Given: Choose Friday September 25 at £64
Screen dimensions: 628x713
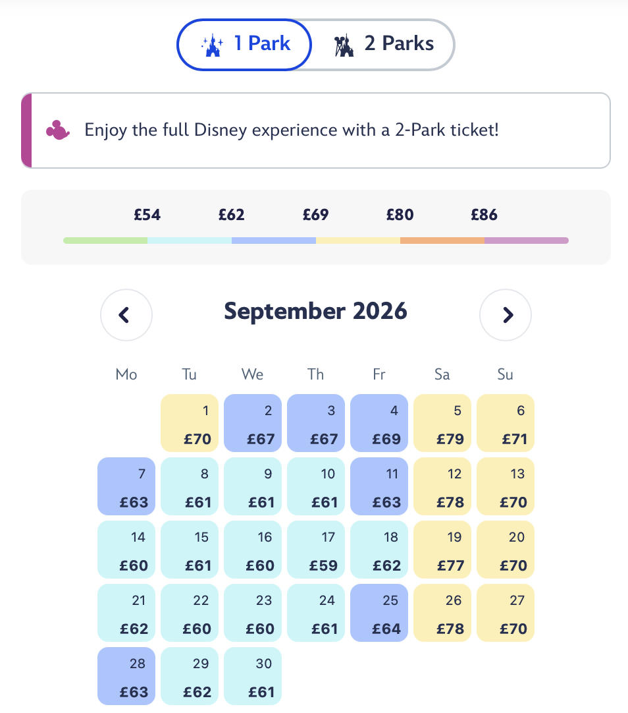Looking at the screenshot, I should tap(379, 613).
